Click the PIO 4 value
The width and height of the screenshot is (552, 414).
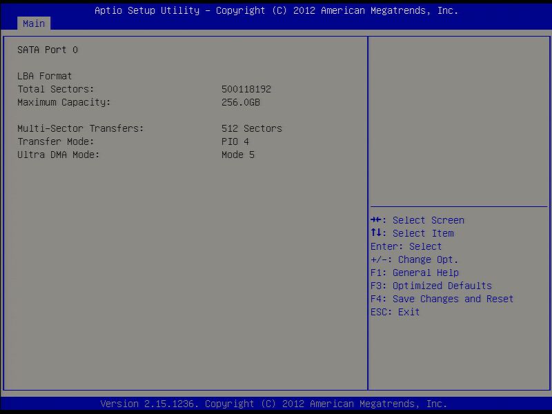pyautogui.click(x=235, y=141)
